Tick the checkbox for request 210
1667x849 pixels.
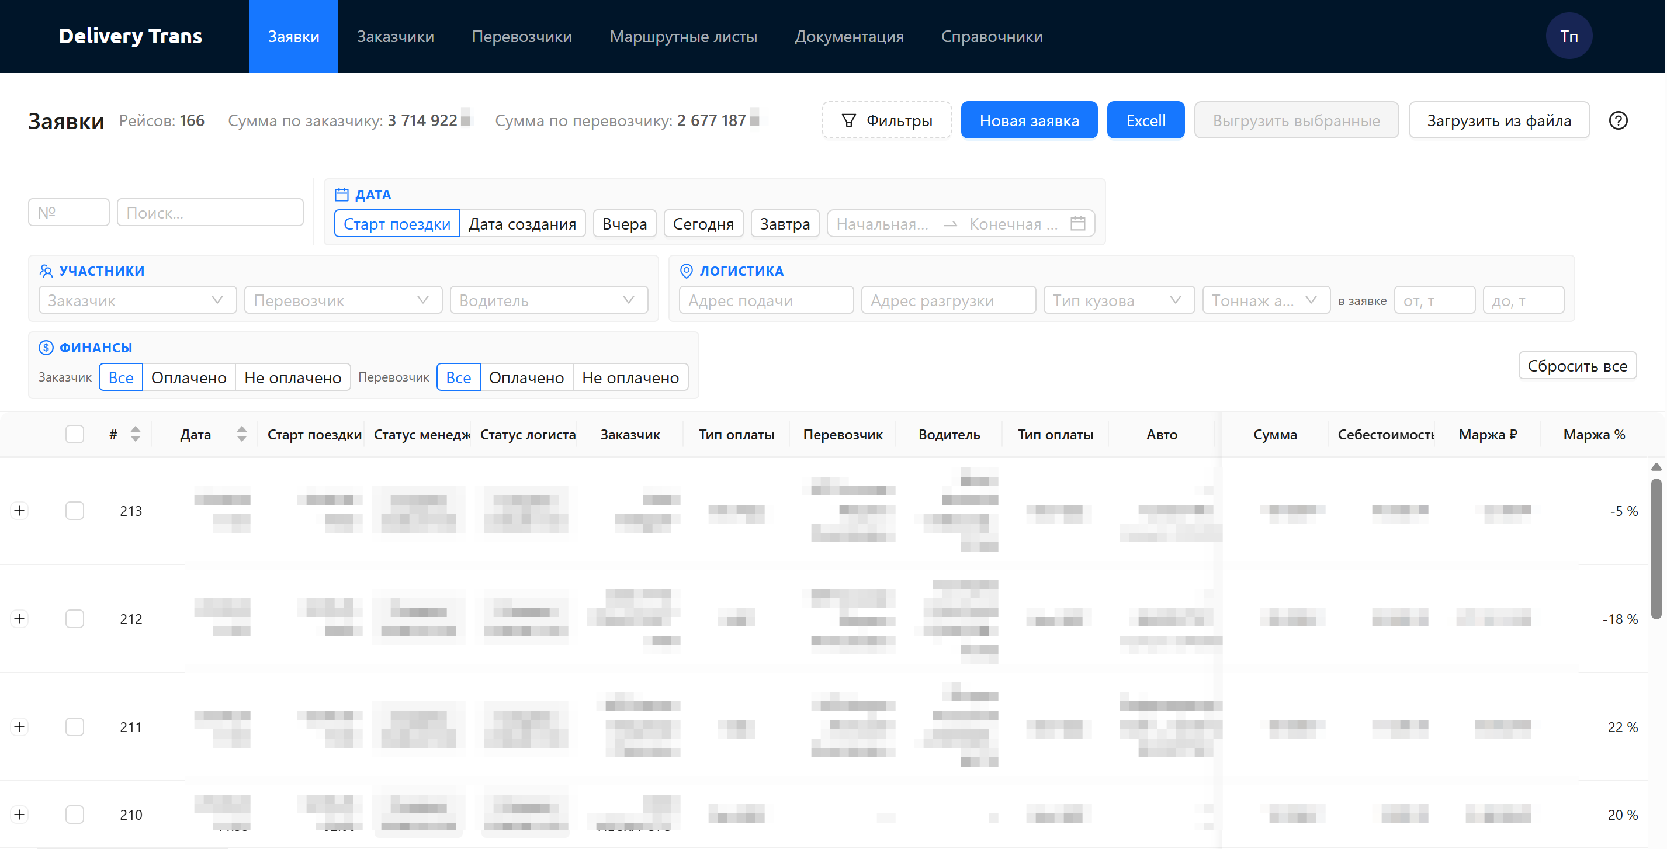pyautogui.click(x=74, y=814)
